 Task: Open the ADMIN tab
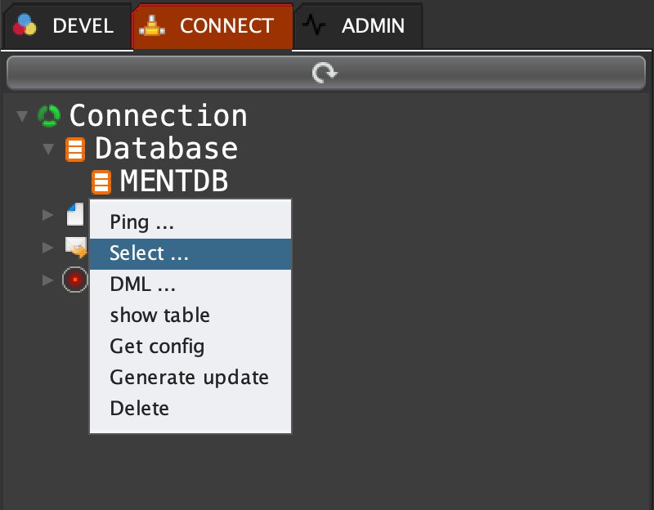point(358,26)
